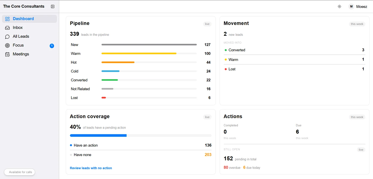373x179 pixels.
Task: Click the 136 action count
Action: click(x=208, y=145)
